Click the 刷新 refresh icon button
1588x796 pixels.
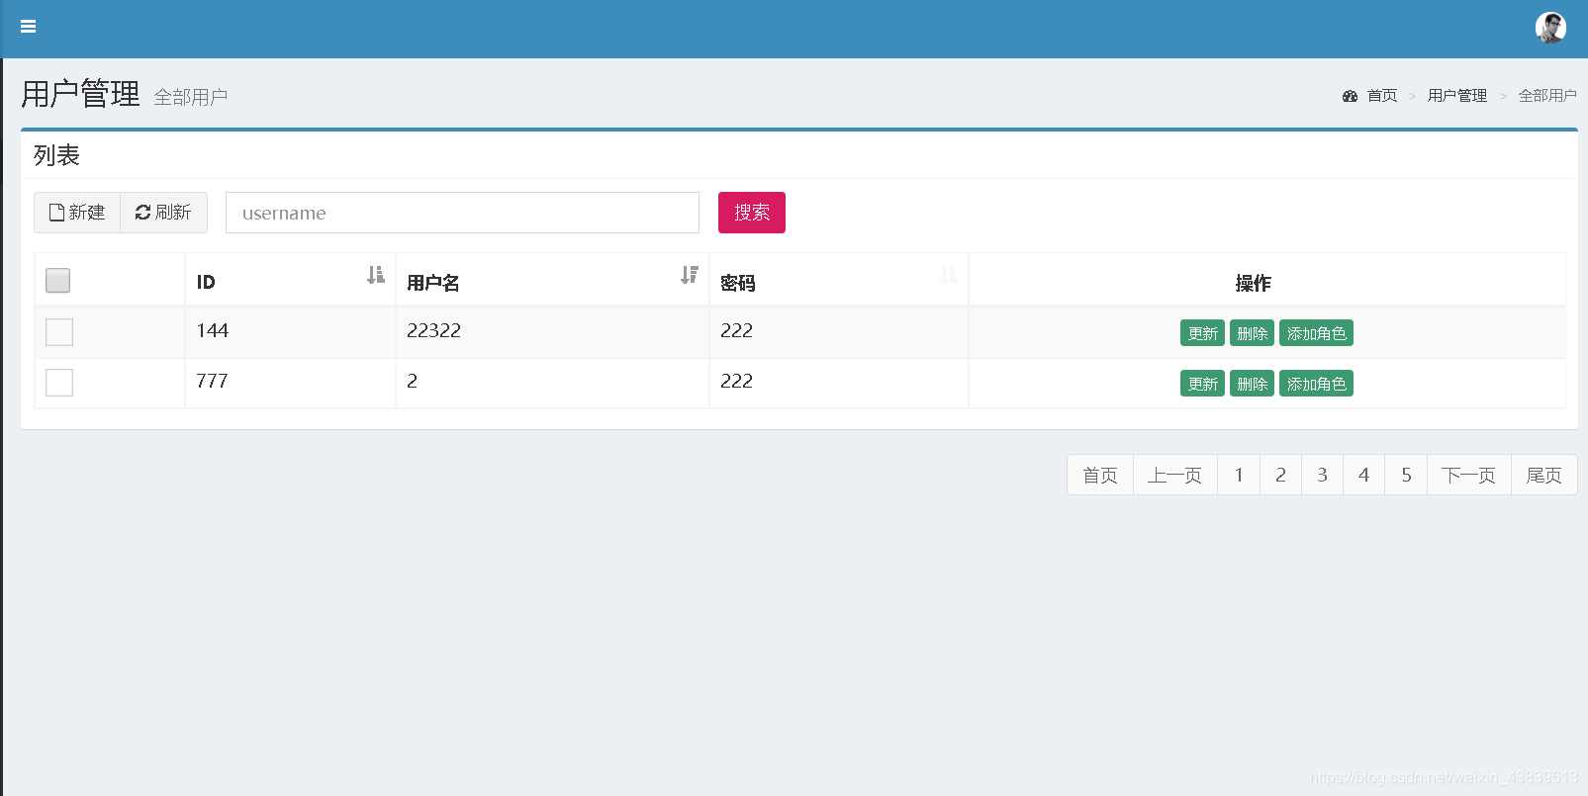(163, 213)
